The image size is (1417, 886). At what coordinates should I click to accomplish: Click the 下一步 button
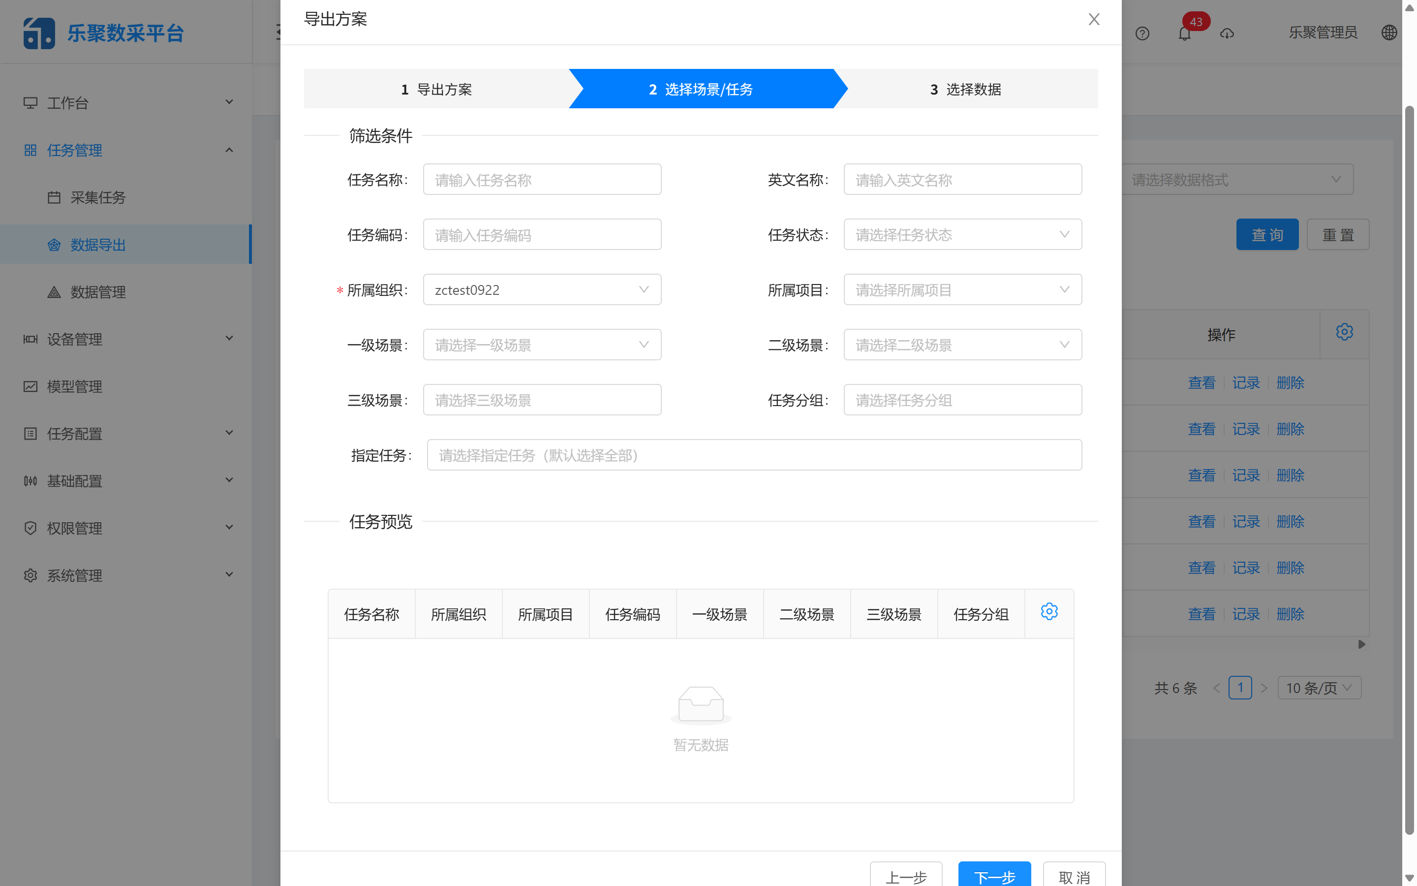(x=994, y=877)
